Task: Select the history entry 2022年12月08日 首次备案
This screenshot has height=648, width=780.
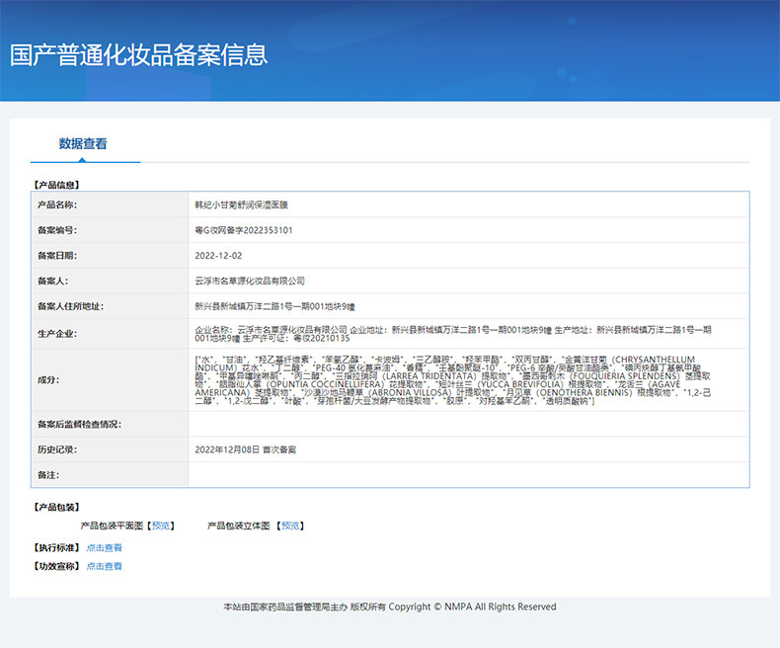Action: click(245, 449)
